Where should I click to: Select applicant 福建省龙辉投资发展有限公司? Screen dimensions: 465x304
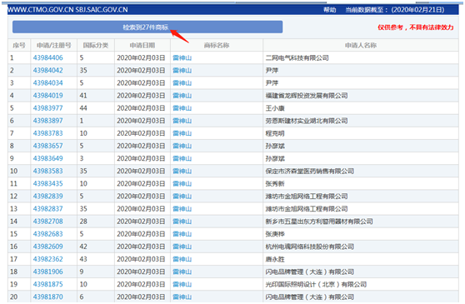pyautogui.click(x=307, y=96)
